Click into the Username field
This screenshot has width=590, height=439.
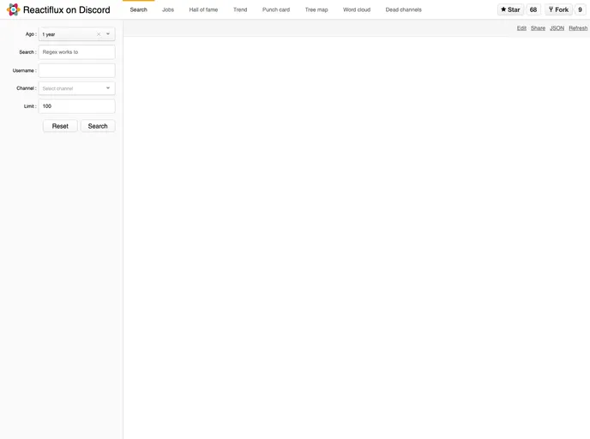[x=77, y=70]
